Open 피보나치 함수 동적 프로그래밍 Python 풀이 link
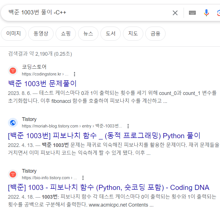Image resolution: width=220 pixels, height=208 pixels. click(104, 136)
